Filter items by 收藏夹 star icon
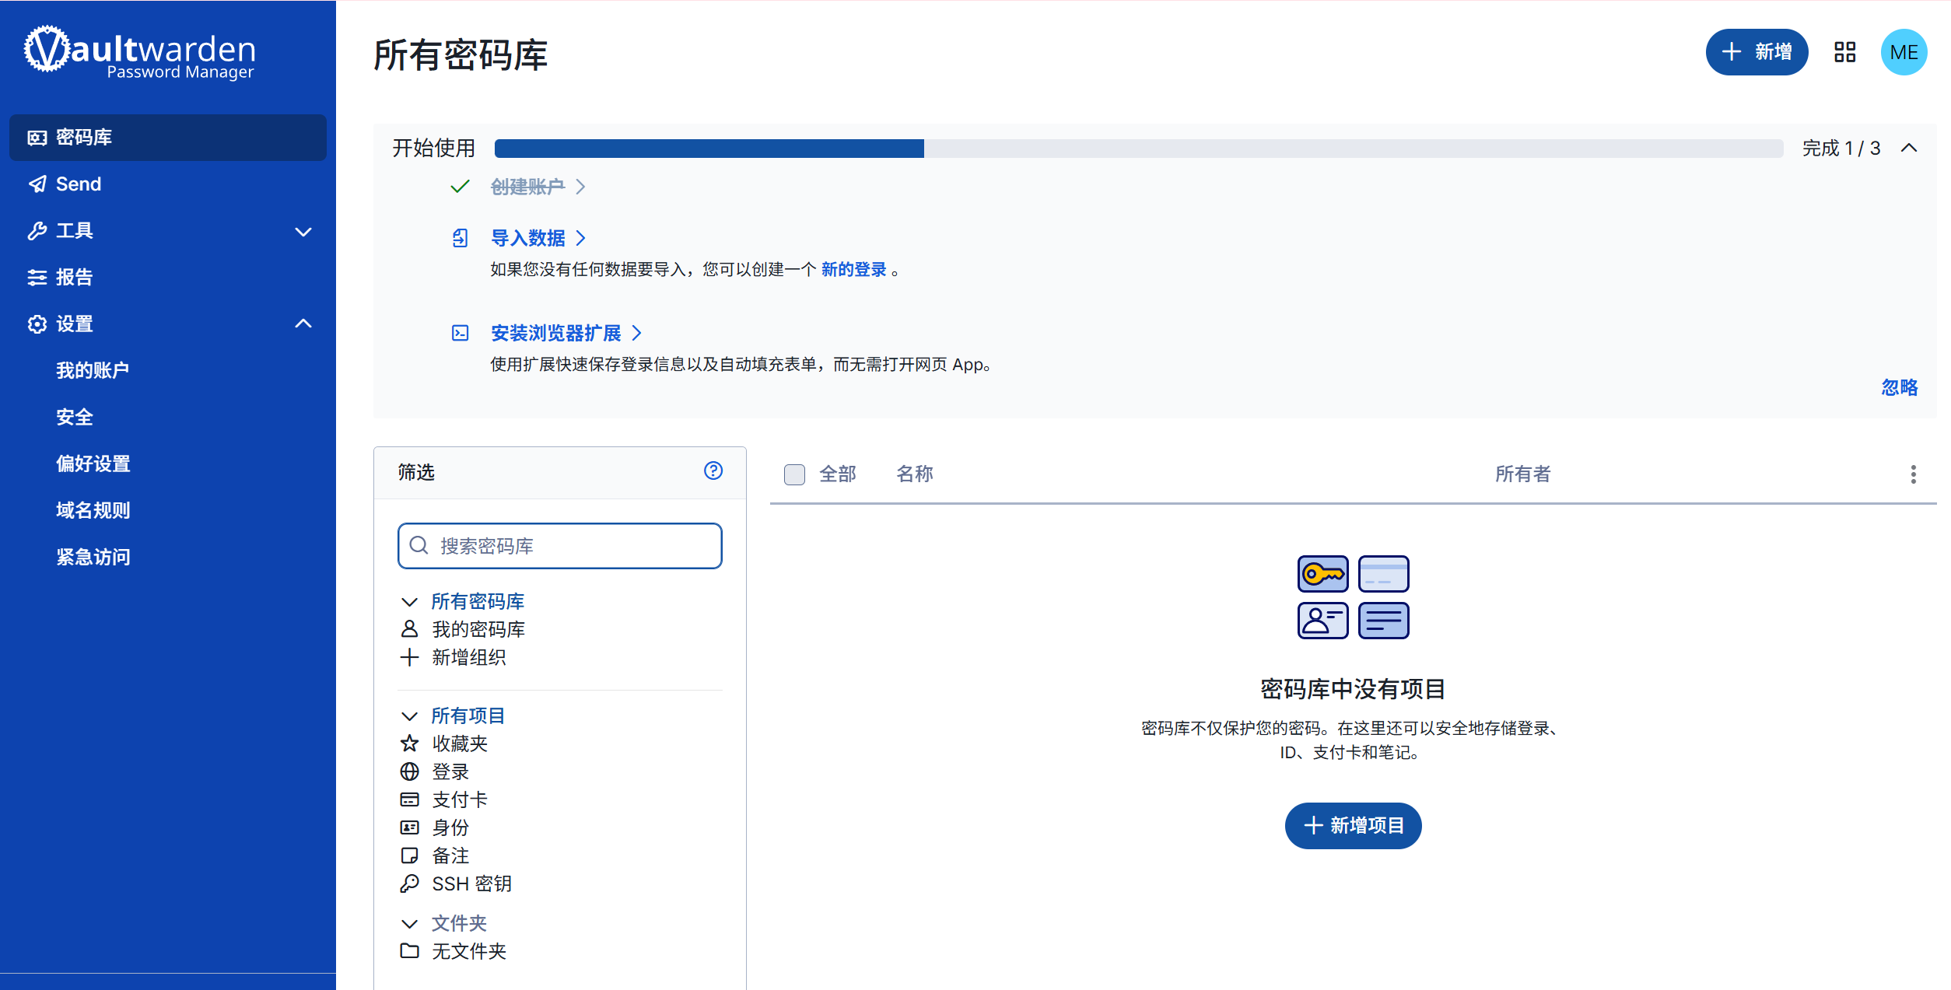This screenshot has height=990, width=1951. (409, 743)
